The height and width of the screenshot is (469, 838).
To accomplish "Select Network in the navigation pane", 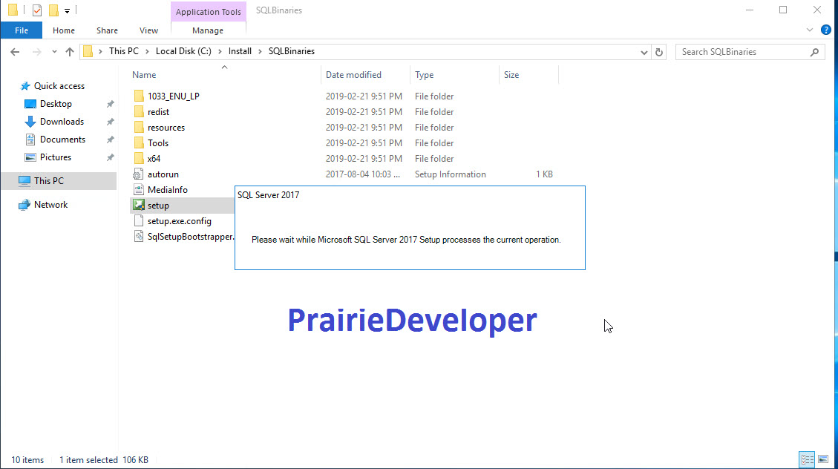I will [50, 205].
